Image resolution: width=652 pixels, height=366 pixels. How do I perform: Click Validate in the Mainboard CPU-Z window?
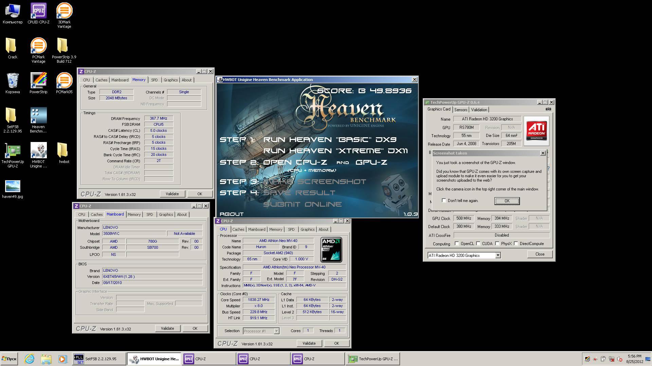tap(167, 328)
